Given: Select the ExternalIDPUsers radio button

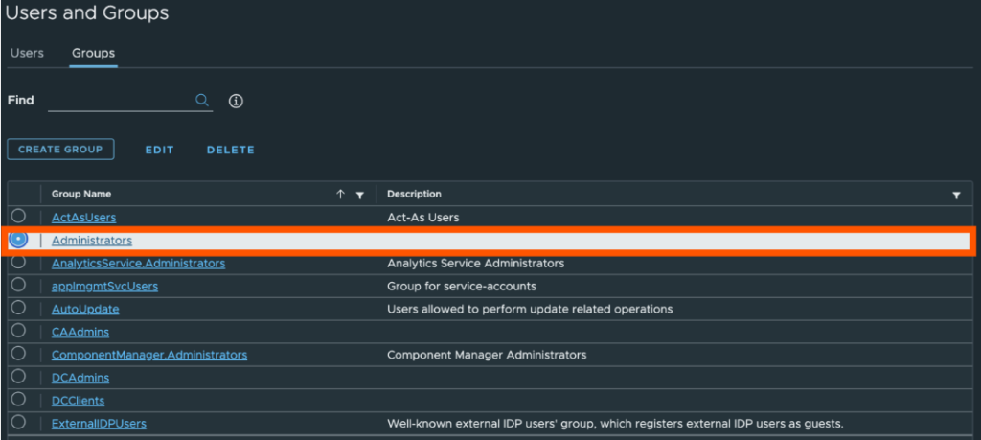Looking at the screenshot, I should [x=18, y=422].
